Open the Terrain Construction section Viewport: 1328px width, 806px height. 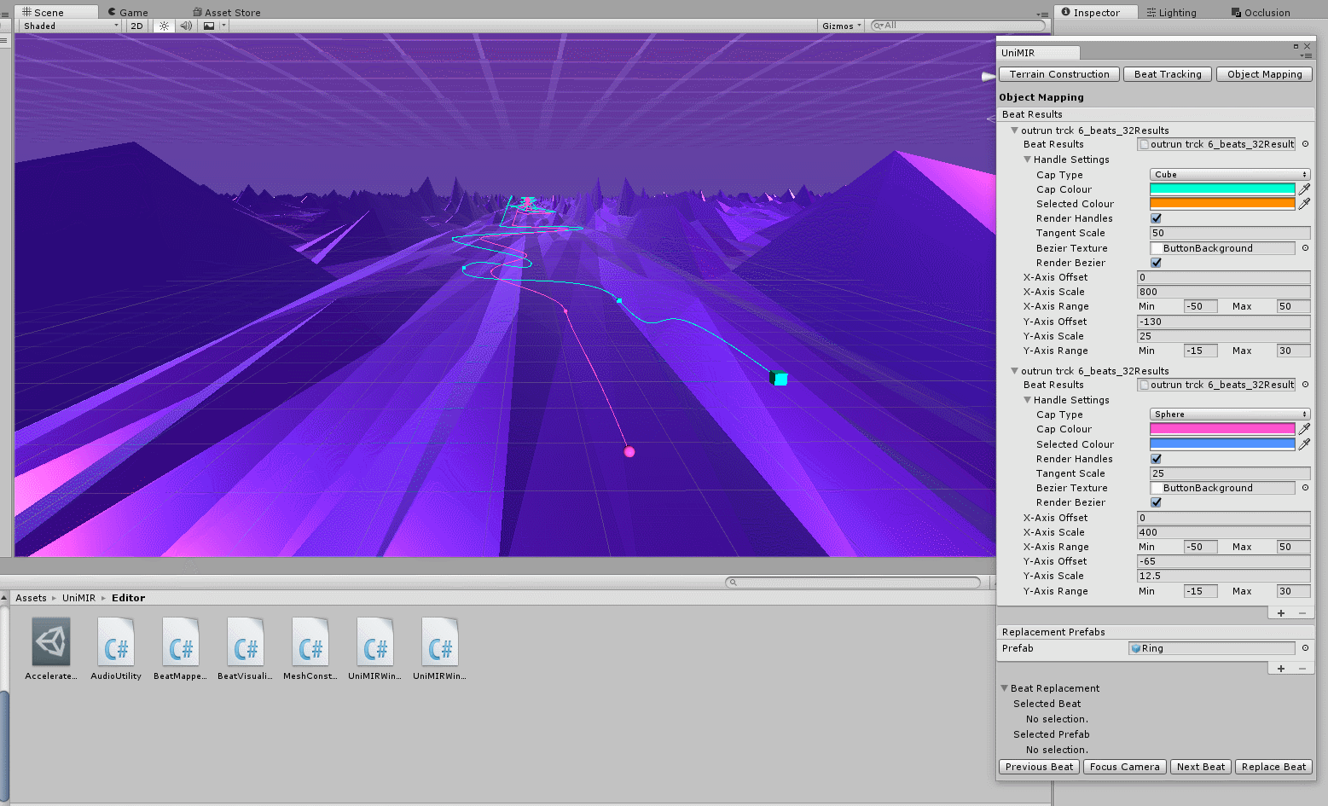click(x=1059, y=74)
